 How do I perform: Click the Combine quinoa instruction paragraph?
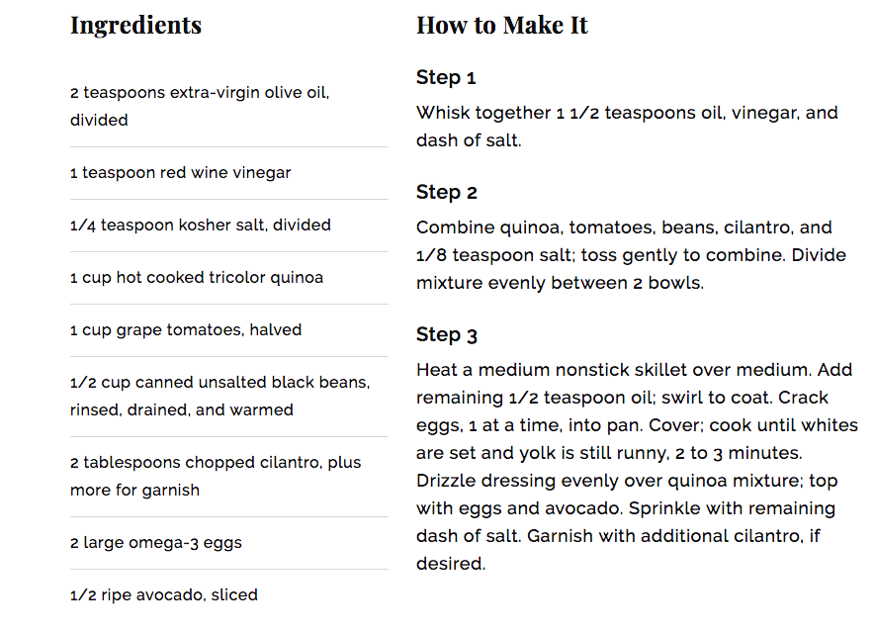(x=631, y=255)
